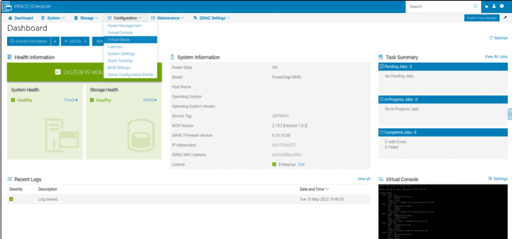Image resolution: width=512 pixels, height=239 pixels.
Task: Click the In-Progress Jobs clock icon
Action: 381,99
